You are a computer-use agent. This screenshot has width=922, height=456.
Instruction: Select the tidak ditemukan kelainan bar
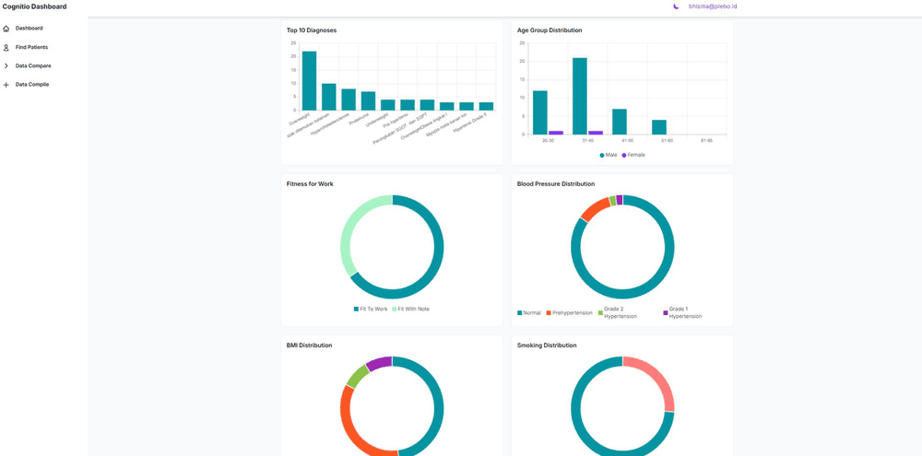(x=329, y=97)
